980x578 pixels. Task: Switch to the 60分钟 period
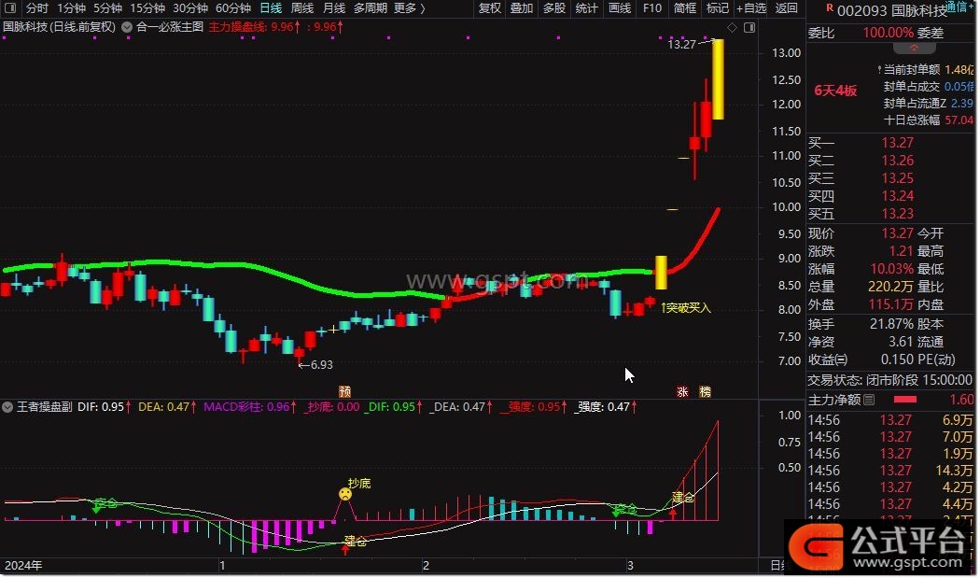coord(233,8)
